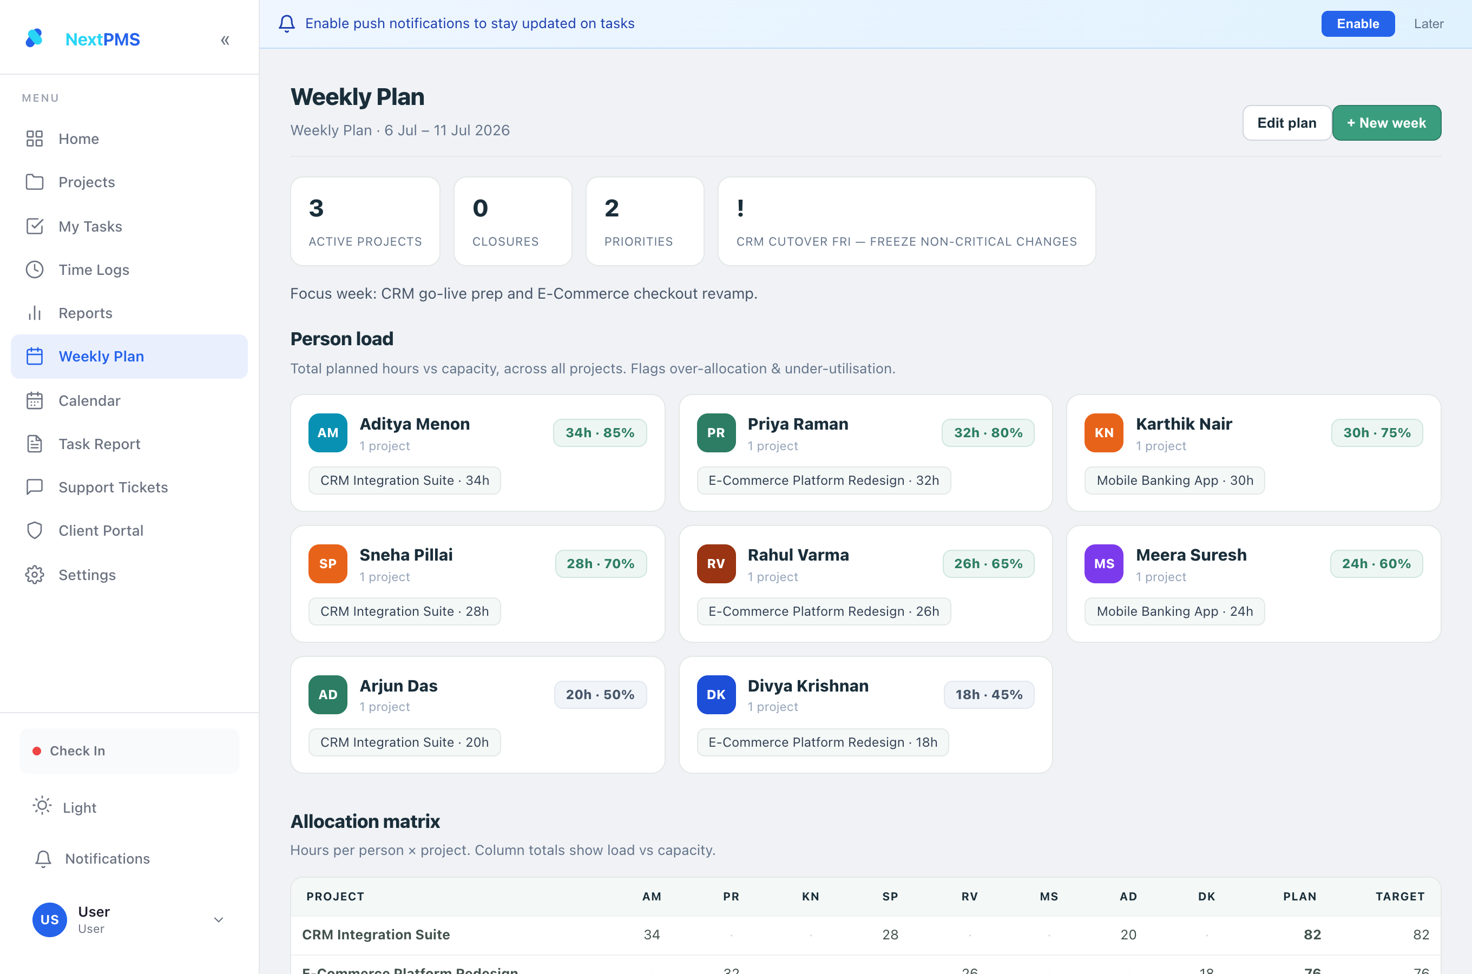1472x974 pixels.
Task: Click the Settings gear icon
Action: click(35, 575)
